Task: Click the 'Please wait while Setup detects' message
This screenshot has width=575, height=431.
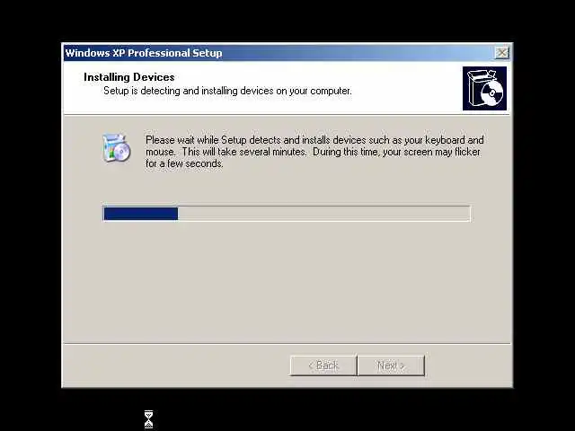Action: click(x=314, y=152)
